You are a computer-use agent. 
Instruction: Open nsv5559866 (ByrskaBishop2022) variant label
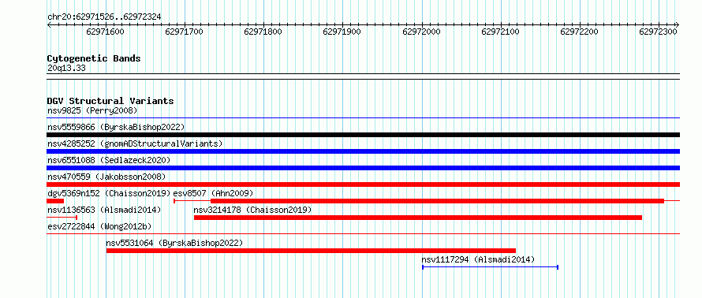click(x=116, y=127)
